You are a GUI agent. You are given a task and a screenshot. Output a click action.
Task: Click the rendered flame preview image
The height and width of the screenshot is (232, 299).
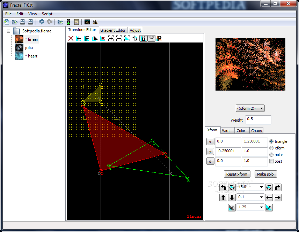(250, 64)
